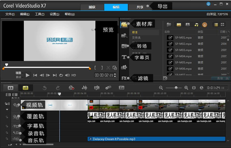Open the 文件 menu
This screenshot has height=148, width=231.
(10, 14)
